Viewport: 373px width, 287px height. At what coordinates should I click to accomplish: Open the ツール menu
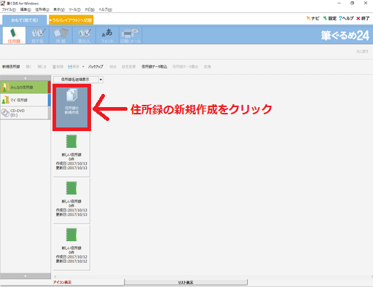(x=74, y=9)
